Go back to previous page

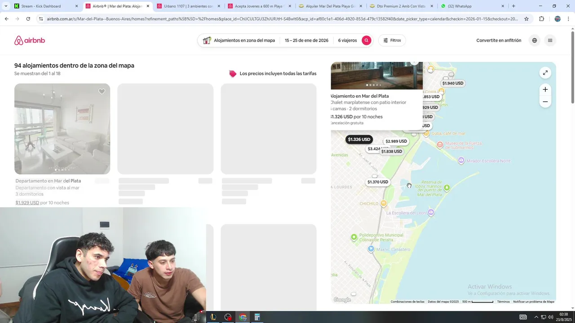(6, 19)
